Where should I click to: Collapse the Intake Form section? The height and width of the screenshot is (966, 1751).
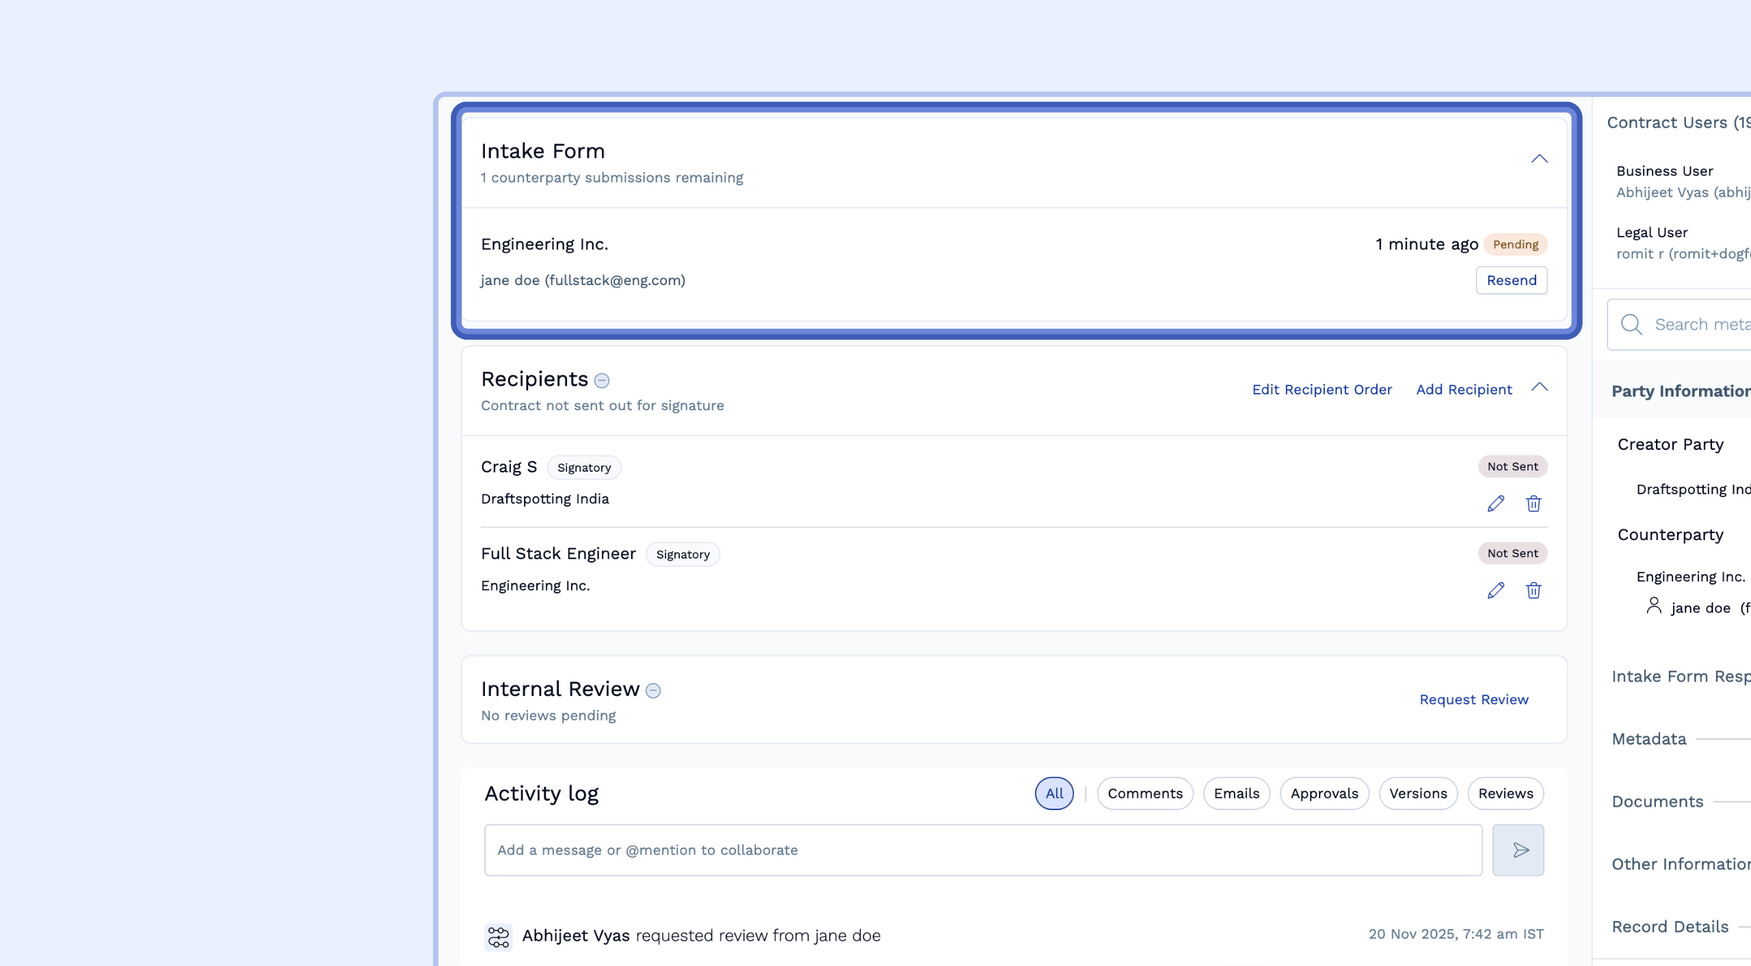[1539, 159]
